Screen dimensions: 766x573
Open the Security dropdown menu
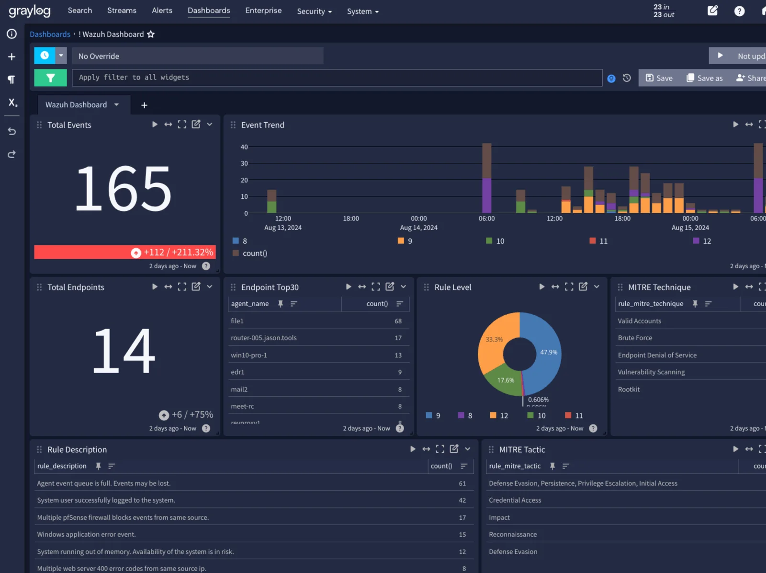click(x=314, y=11)
